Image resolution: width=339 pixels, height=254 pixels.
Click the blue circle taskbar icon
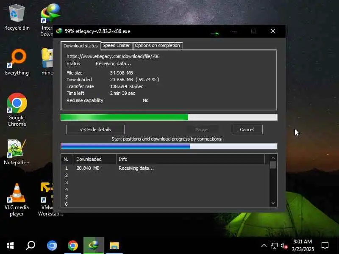click(x=52, y=246)
